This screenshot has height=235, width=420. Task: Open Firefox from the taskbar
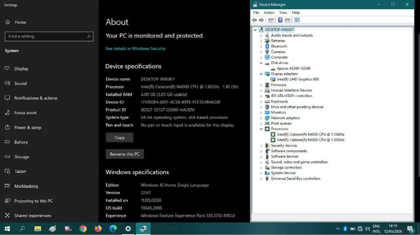pyautogui.click(x=98, y=229)
